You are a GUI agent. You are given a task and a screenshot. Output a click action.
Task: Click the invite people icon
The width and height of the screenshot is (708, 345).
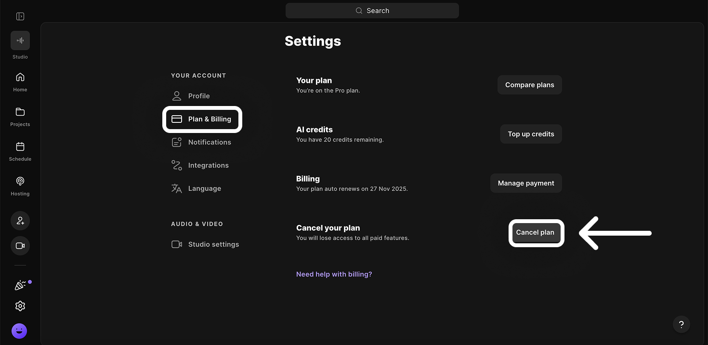[x=20, y=221]
